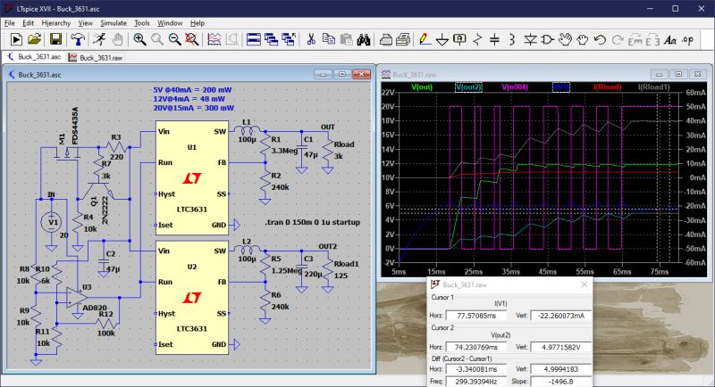Open the Help menu

point(197,22)
